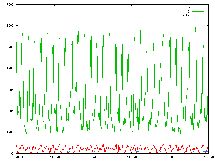Viewport: 215px width, 161px height.
Task: Pick the 500 y-axis tick label
Action: click(10, 47)
